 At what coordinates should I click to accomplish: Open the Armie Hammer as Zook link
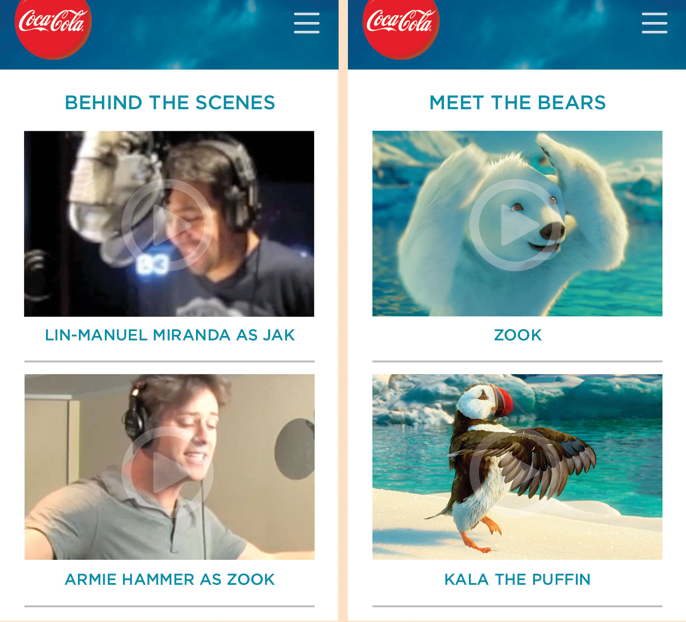coord(170,579)
